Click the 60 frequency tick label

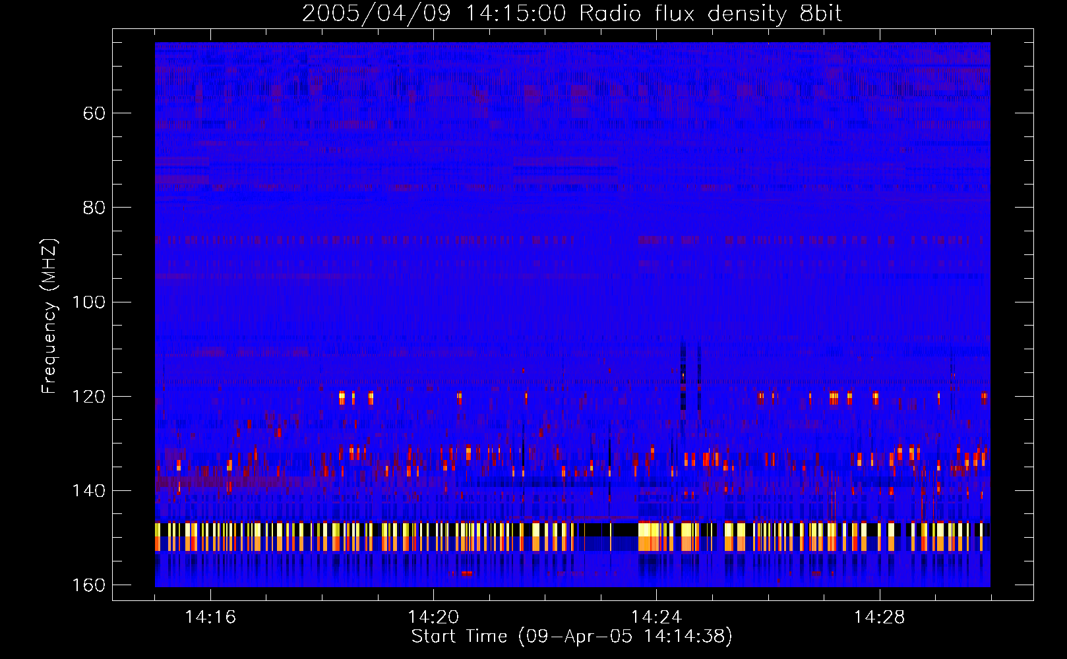coord(94,113)
